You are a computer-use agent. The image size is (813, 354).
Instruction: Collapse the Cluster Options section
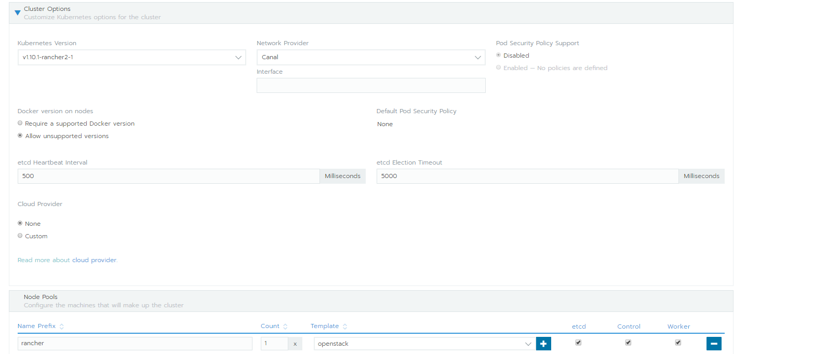pyautogui.click(x=17, y=12)
